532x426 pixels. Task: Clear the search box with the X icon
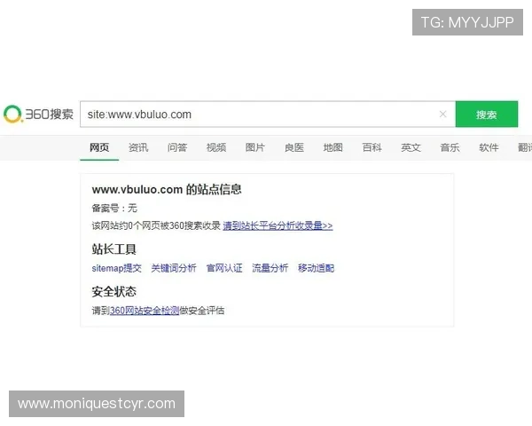pyautogui.click(x=442, y=114)
